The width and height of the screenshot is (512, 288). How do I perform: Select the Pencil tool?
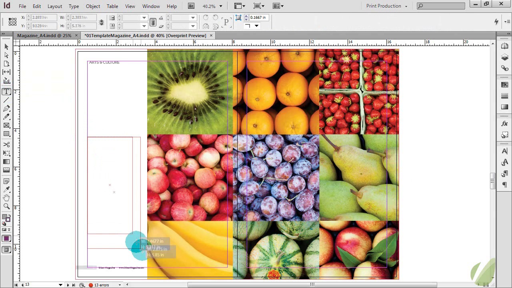click(6, 117)
